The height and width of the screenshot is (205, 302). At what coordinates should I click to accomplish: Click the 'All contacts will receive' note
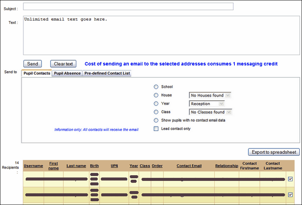coord(96,130)
